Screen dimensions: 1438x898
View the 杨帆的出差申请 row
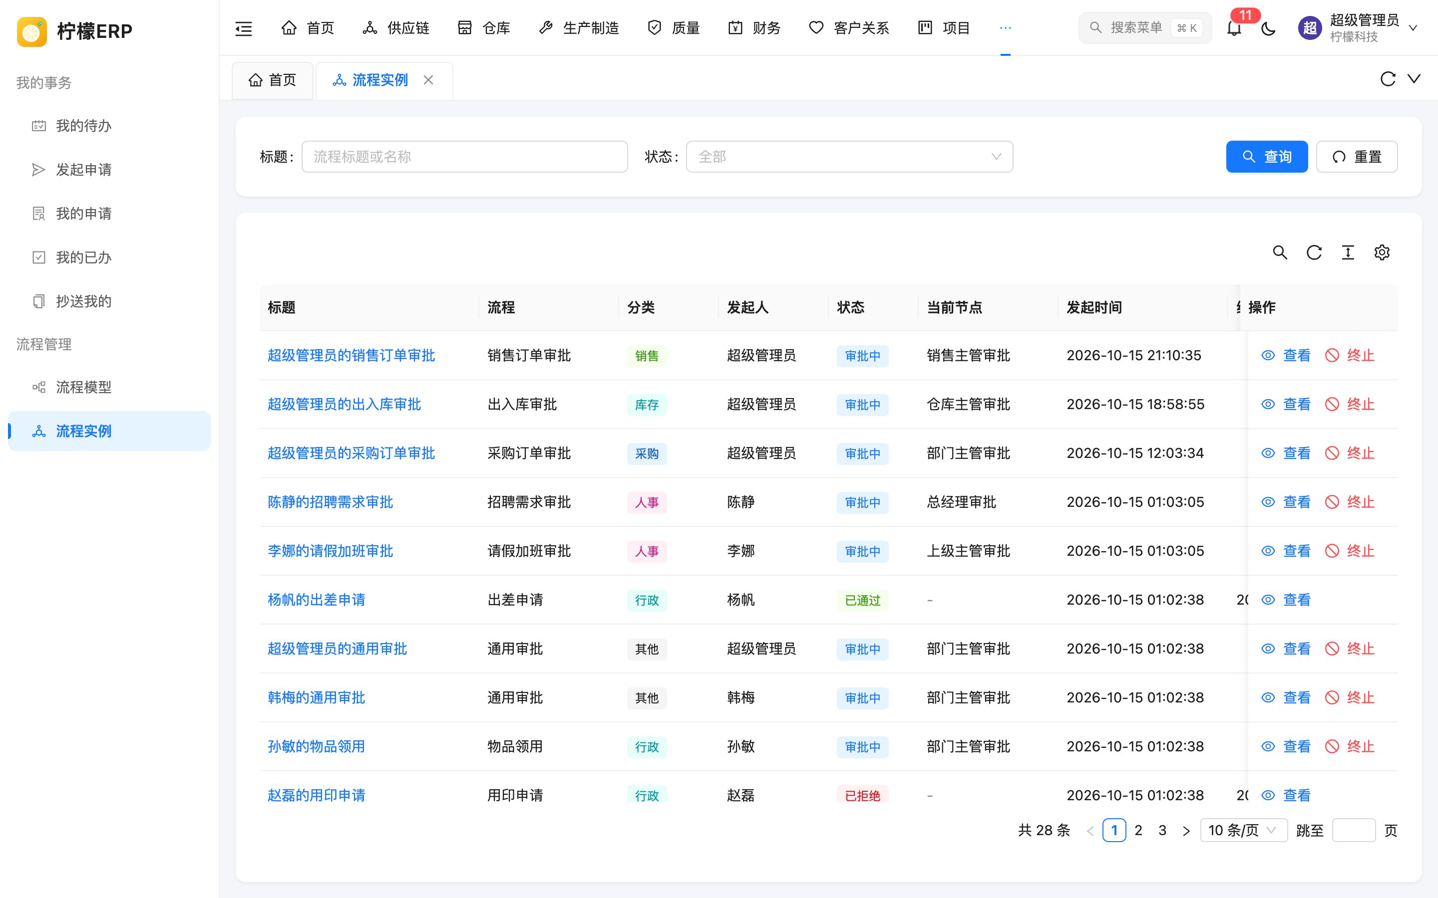coord(1286,600)
